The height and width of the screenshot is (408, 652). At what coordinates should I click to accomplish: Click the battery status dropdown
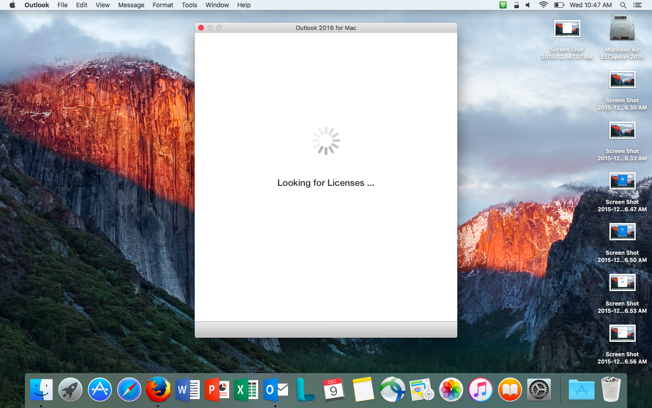(x=559, y=5)
